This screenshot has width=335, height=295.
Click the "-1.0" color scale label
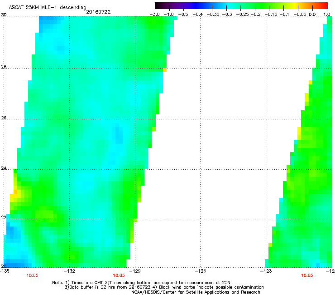[169, 15]
